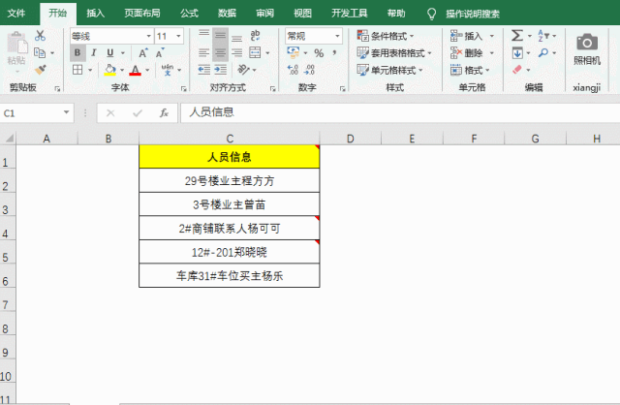Click the Format Painter brush icon
Image resolution: width=620 pixels, height=405 pixels.
coord(40,70)
